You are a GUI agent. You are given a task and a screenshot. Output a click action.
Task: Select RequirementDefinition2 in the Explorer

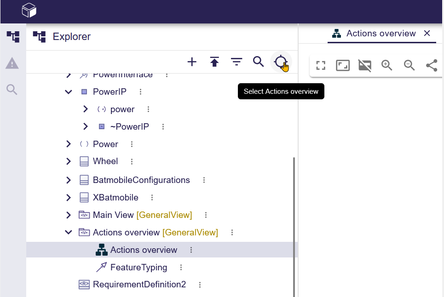[139, 285]
